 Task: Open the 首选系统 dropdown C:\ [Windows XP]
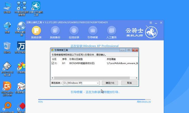pos(81,83)
